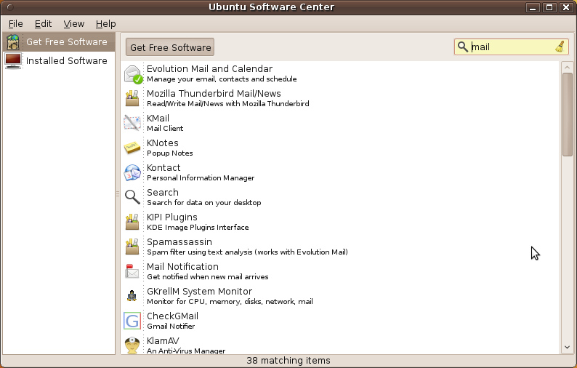Open the Help menu
The image size is (577, 368).
pyautogui.click(x=105, y=24)
